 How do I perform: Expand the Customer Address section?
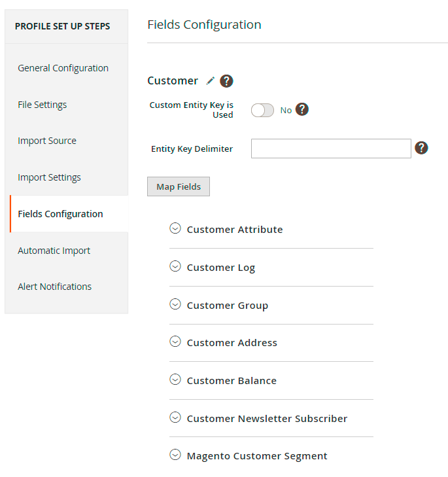tap(232, 343)
